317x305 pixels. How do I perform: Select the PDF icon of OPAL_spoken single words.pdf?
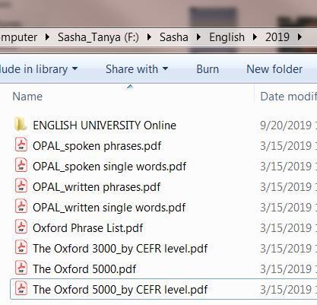[21, 166]
